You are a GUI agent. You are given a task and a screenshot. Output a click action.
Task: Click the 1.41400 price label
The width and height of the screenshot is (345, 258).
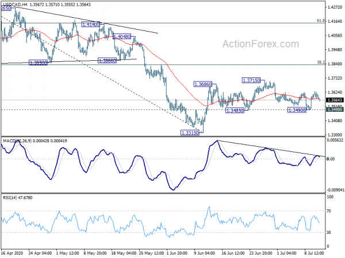pyautogui.click(x=91, y=24)
